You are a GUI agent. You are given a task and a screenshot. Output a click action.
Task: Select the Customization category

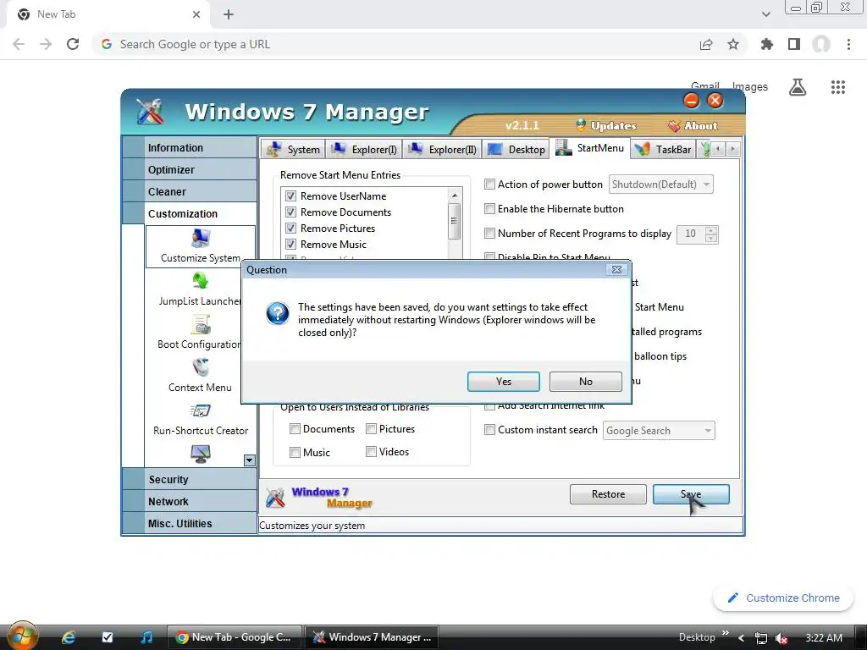[190, 214]
